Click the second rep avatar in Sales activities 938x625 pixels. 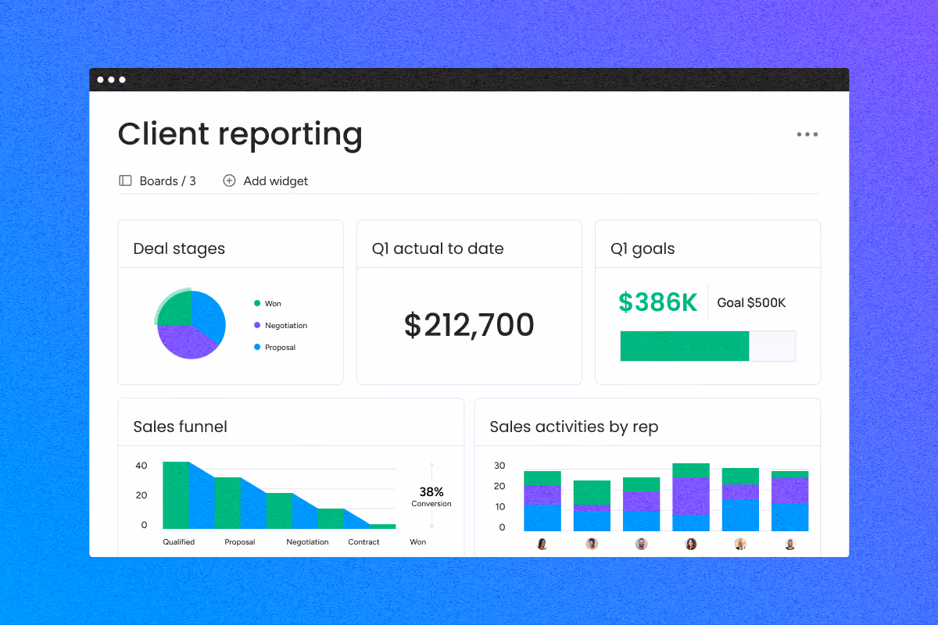pos(592,544)
